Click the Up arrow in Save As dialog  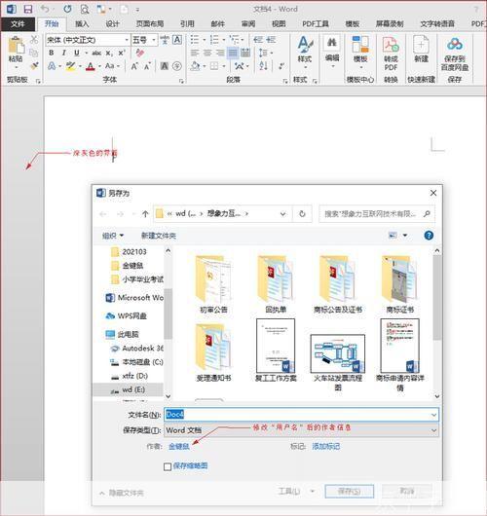(x=145, y=214)
